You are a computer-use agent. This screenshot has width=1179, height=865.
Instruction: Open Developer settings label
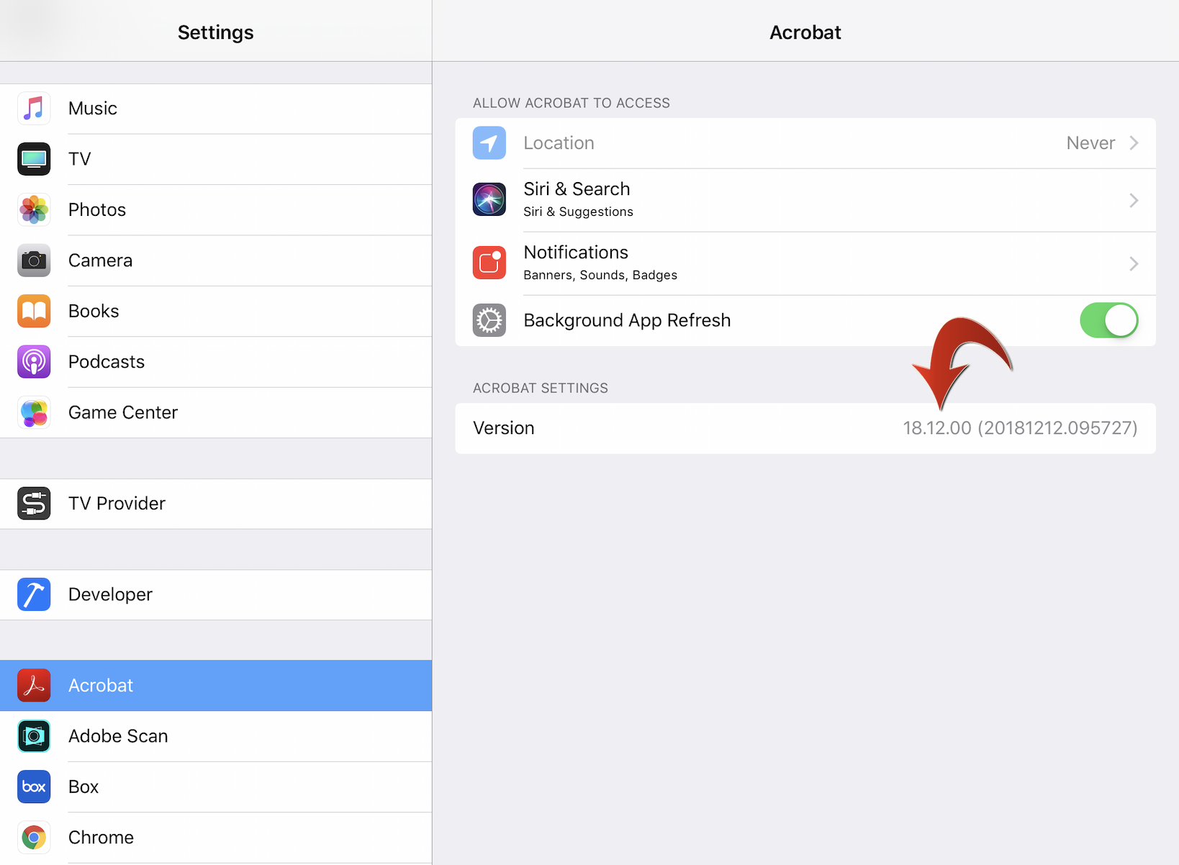(x=110, y=594)
